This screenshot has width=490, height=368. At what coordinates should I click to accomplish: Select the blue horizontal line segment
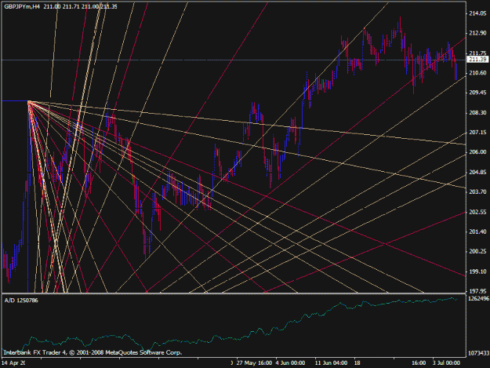coord(15,101)
